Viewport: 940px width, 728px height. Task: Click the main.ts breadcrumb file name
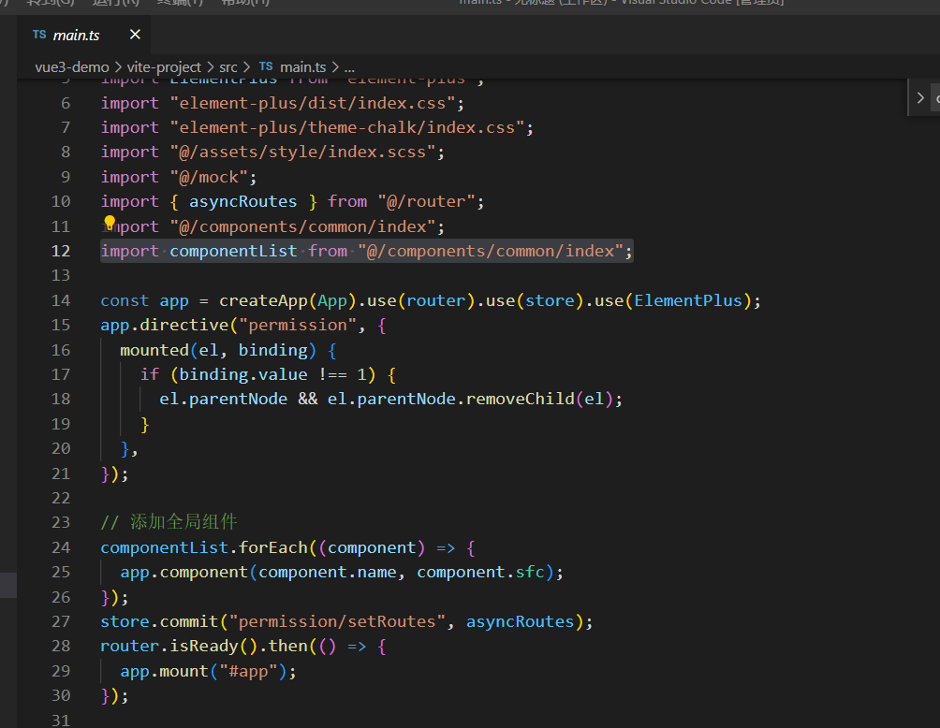tap(303, 66)
